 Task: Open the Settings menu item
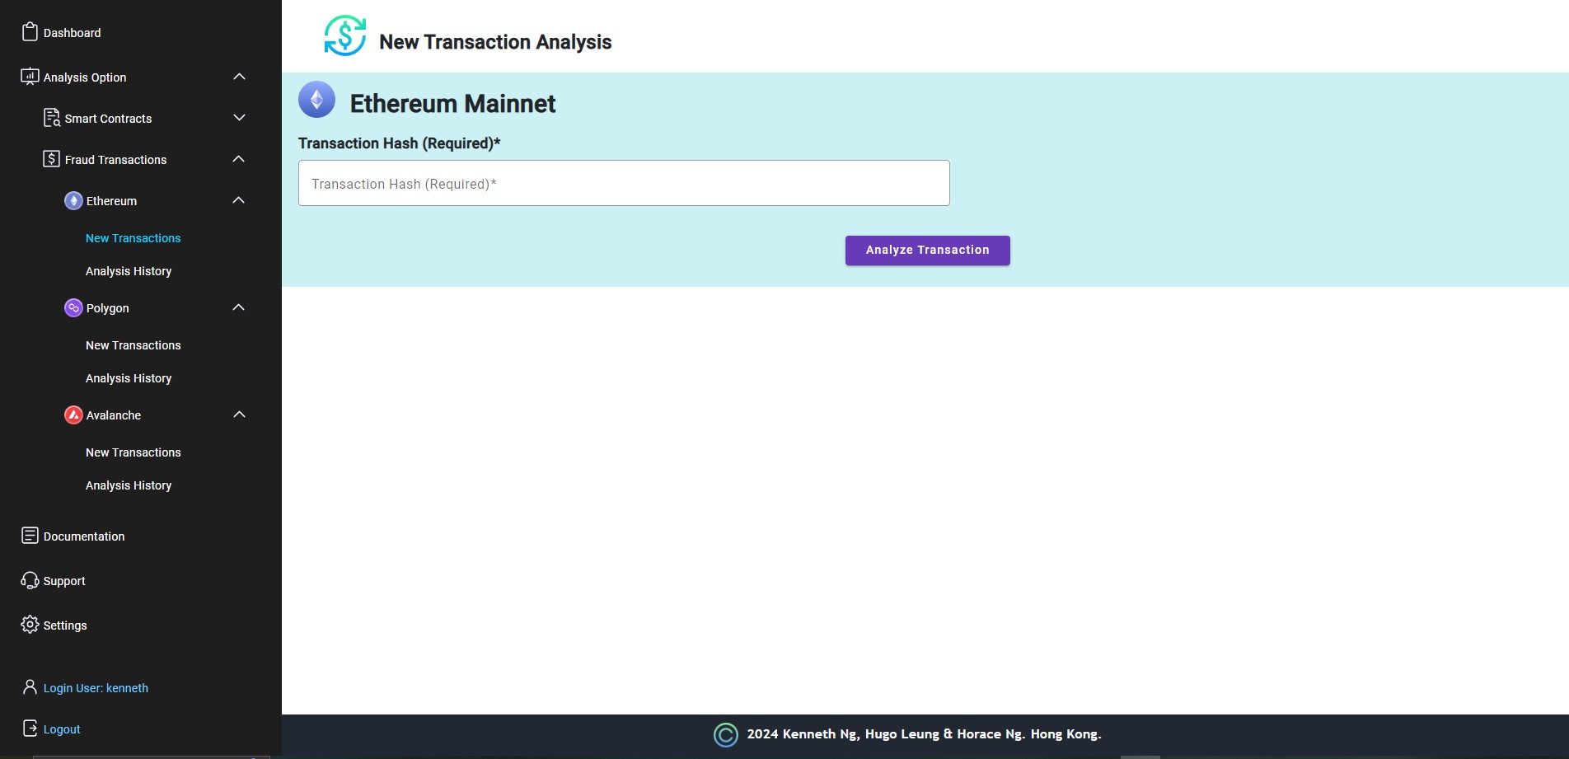pos(65,625)
